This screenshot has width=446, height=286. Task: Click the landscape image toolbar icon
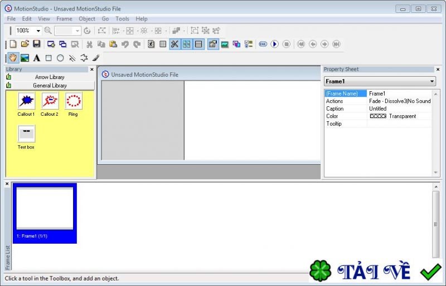[x=225, y=44]
